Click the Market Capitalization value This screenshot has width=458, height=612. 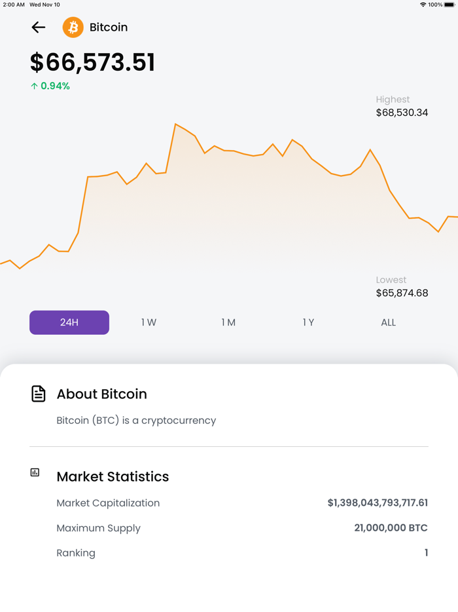pos(378,503)
